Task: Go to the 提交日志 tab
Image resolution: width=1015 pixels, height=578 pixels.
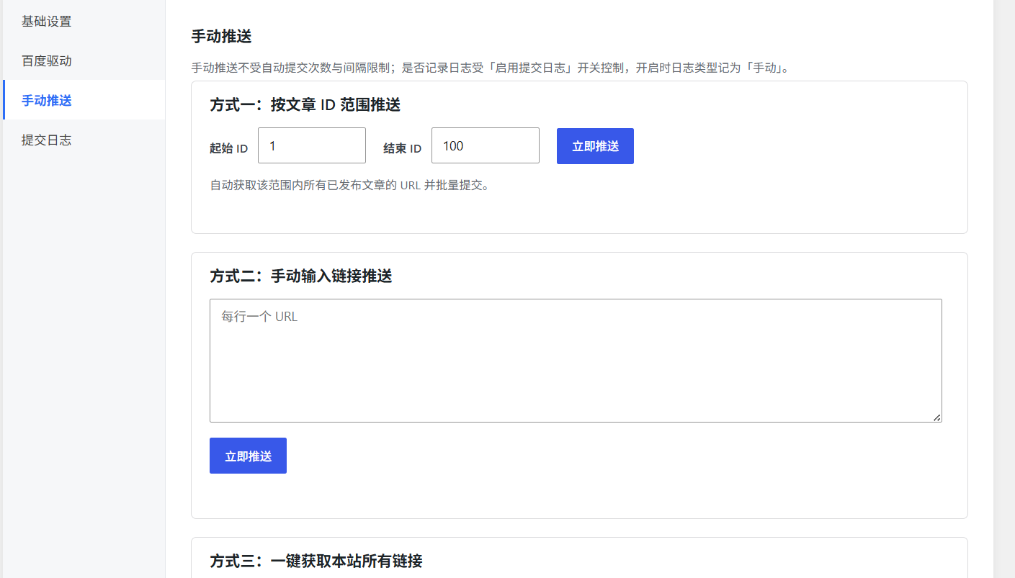Action: pos(84,140)
